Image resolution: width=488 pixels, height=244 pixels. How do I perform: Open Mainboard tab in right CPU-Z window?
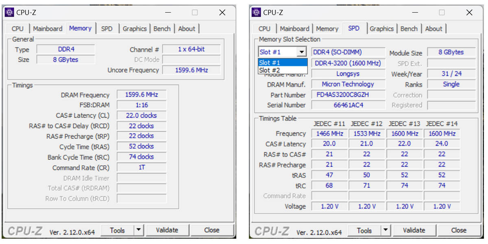pos(294,28)
